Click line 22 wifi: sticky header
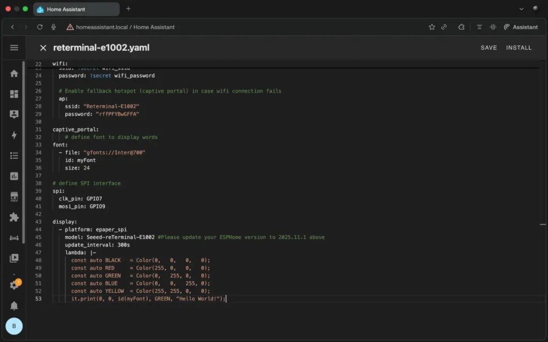The height and width of the screenshot is (342, 548). 60,64
